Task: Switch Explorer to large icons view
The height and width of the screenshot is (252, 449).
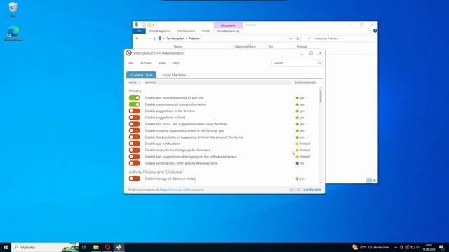Action: 374,181
